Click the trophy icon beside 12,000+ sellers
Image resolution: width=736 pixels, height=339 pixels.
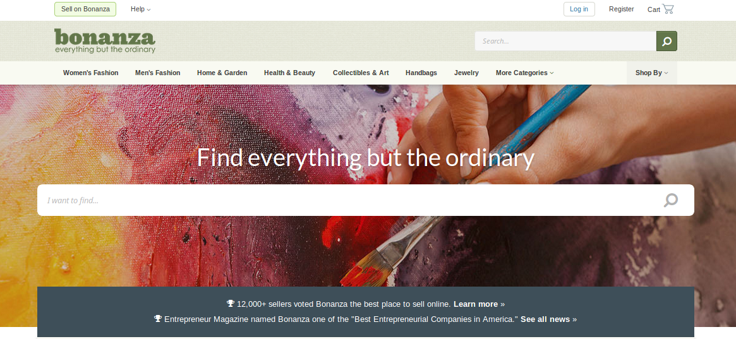click(231, 304)
